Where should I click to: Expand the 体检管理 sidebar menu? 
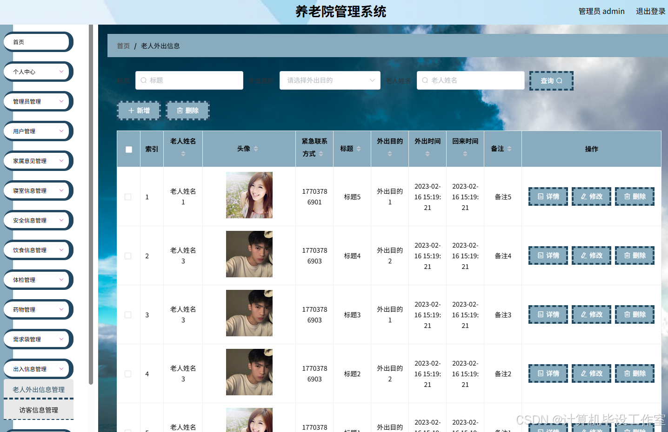(x=38, y=280)
